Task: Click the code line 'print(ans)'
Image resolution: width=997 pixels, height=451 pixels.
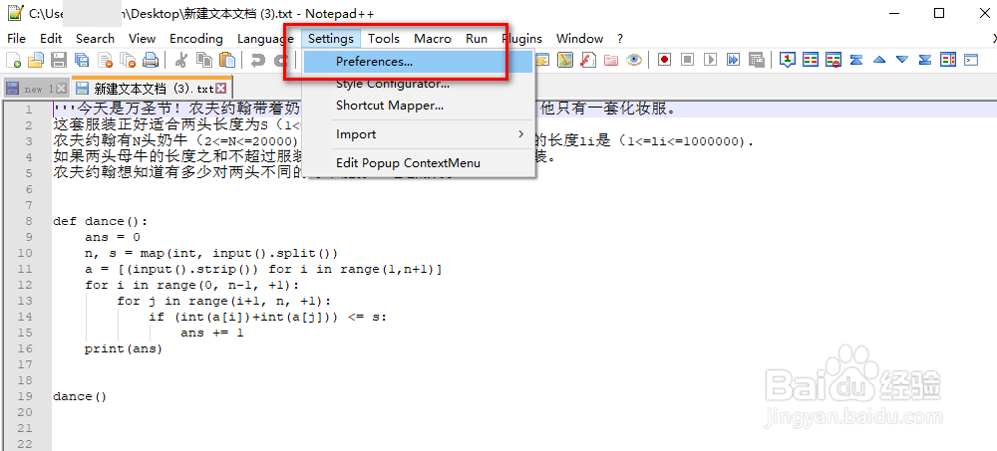Action: [x=124, y=348]
